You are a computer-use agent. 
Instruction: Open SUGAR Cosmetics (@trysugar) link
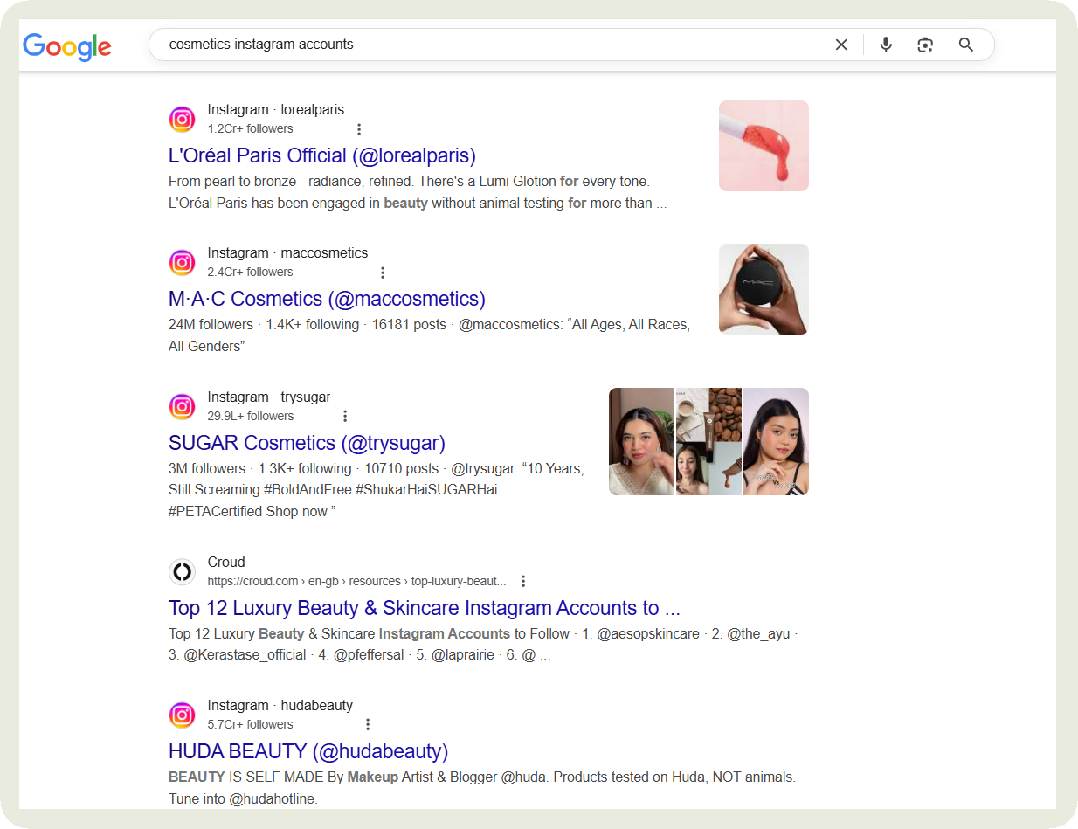tap(307, 443)
